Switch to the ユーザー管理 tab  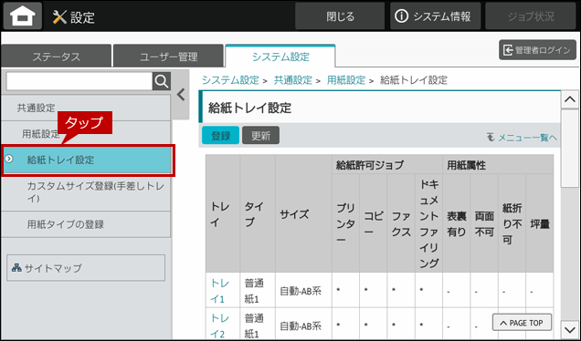(168, 57)
